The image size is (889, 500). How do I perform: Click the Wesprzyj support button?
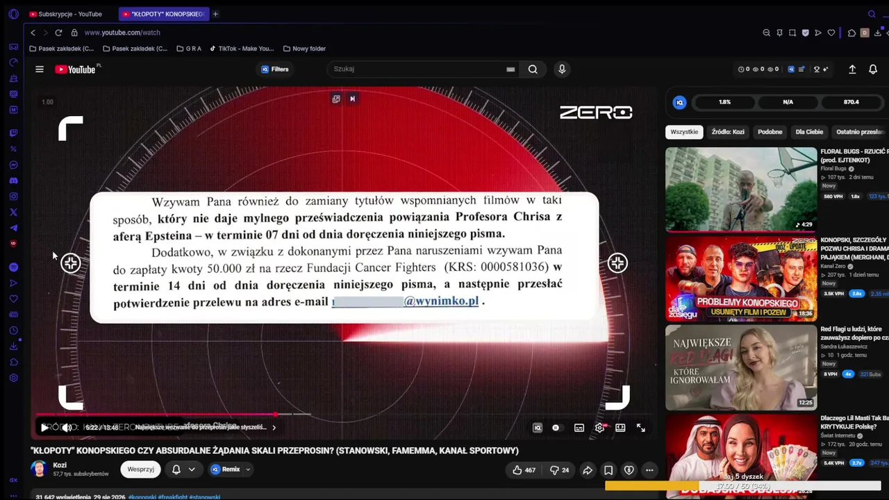click(x=140, y=469)
